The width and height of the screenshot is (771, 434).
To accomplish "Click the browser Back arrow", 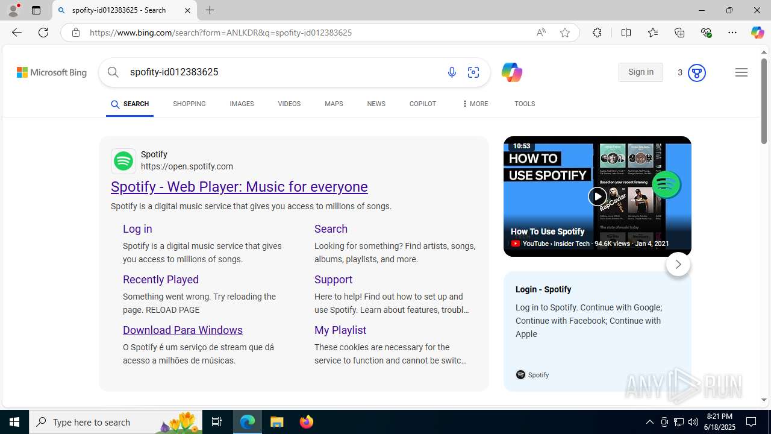I will click(16, 33).
